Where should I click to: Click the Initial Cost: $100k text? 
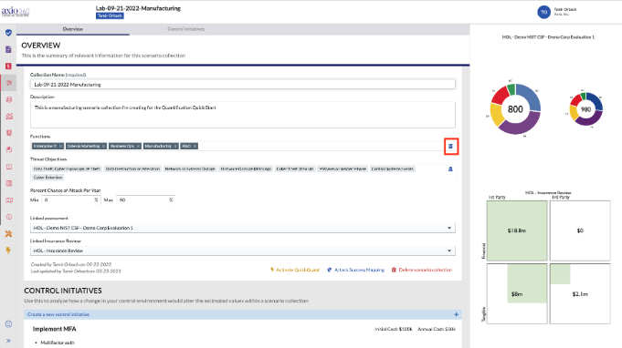[x=394, y=329]
